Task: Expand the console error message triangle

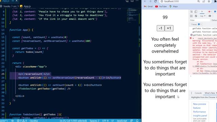Action: click(193, 38)
